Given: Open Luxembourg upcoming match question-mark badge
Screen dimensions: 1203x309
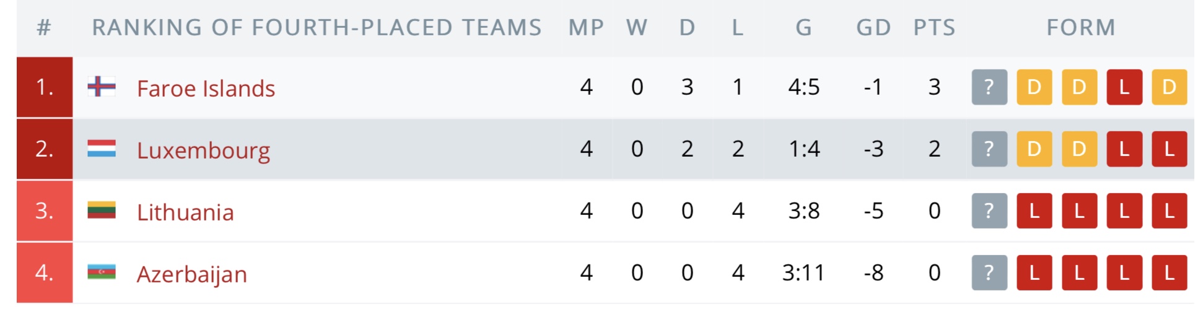Looking at the screenshot, I should (x=989, y=149).
